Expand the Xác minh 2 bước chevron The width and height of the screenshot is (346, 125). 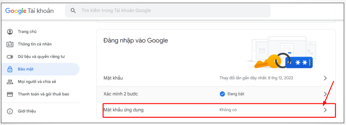click(325, 94)
